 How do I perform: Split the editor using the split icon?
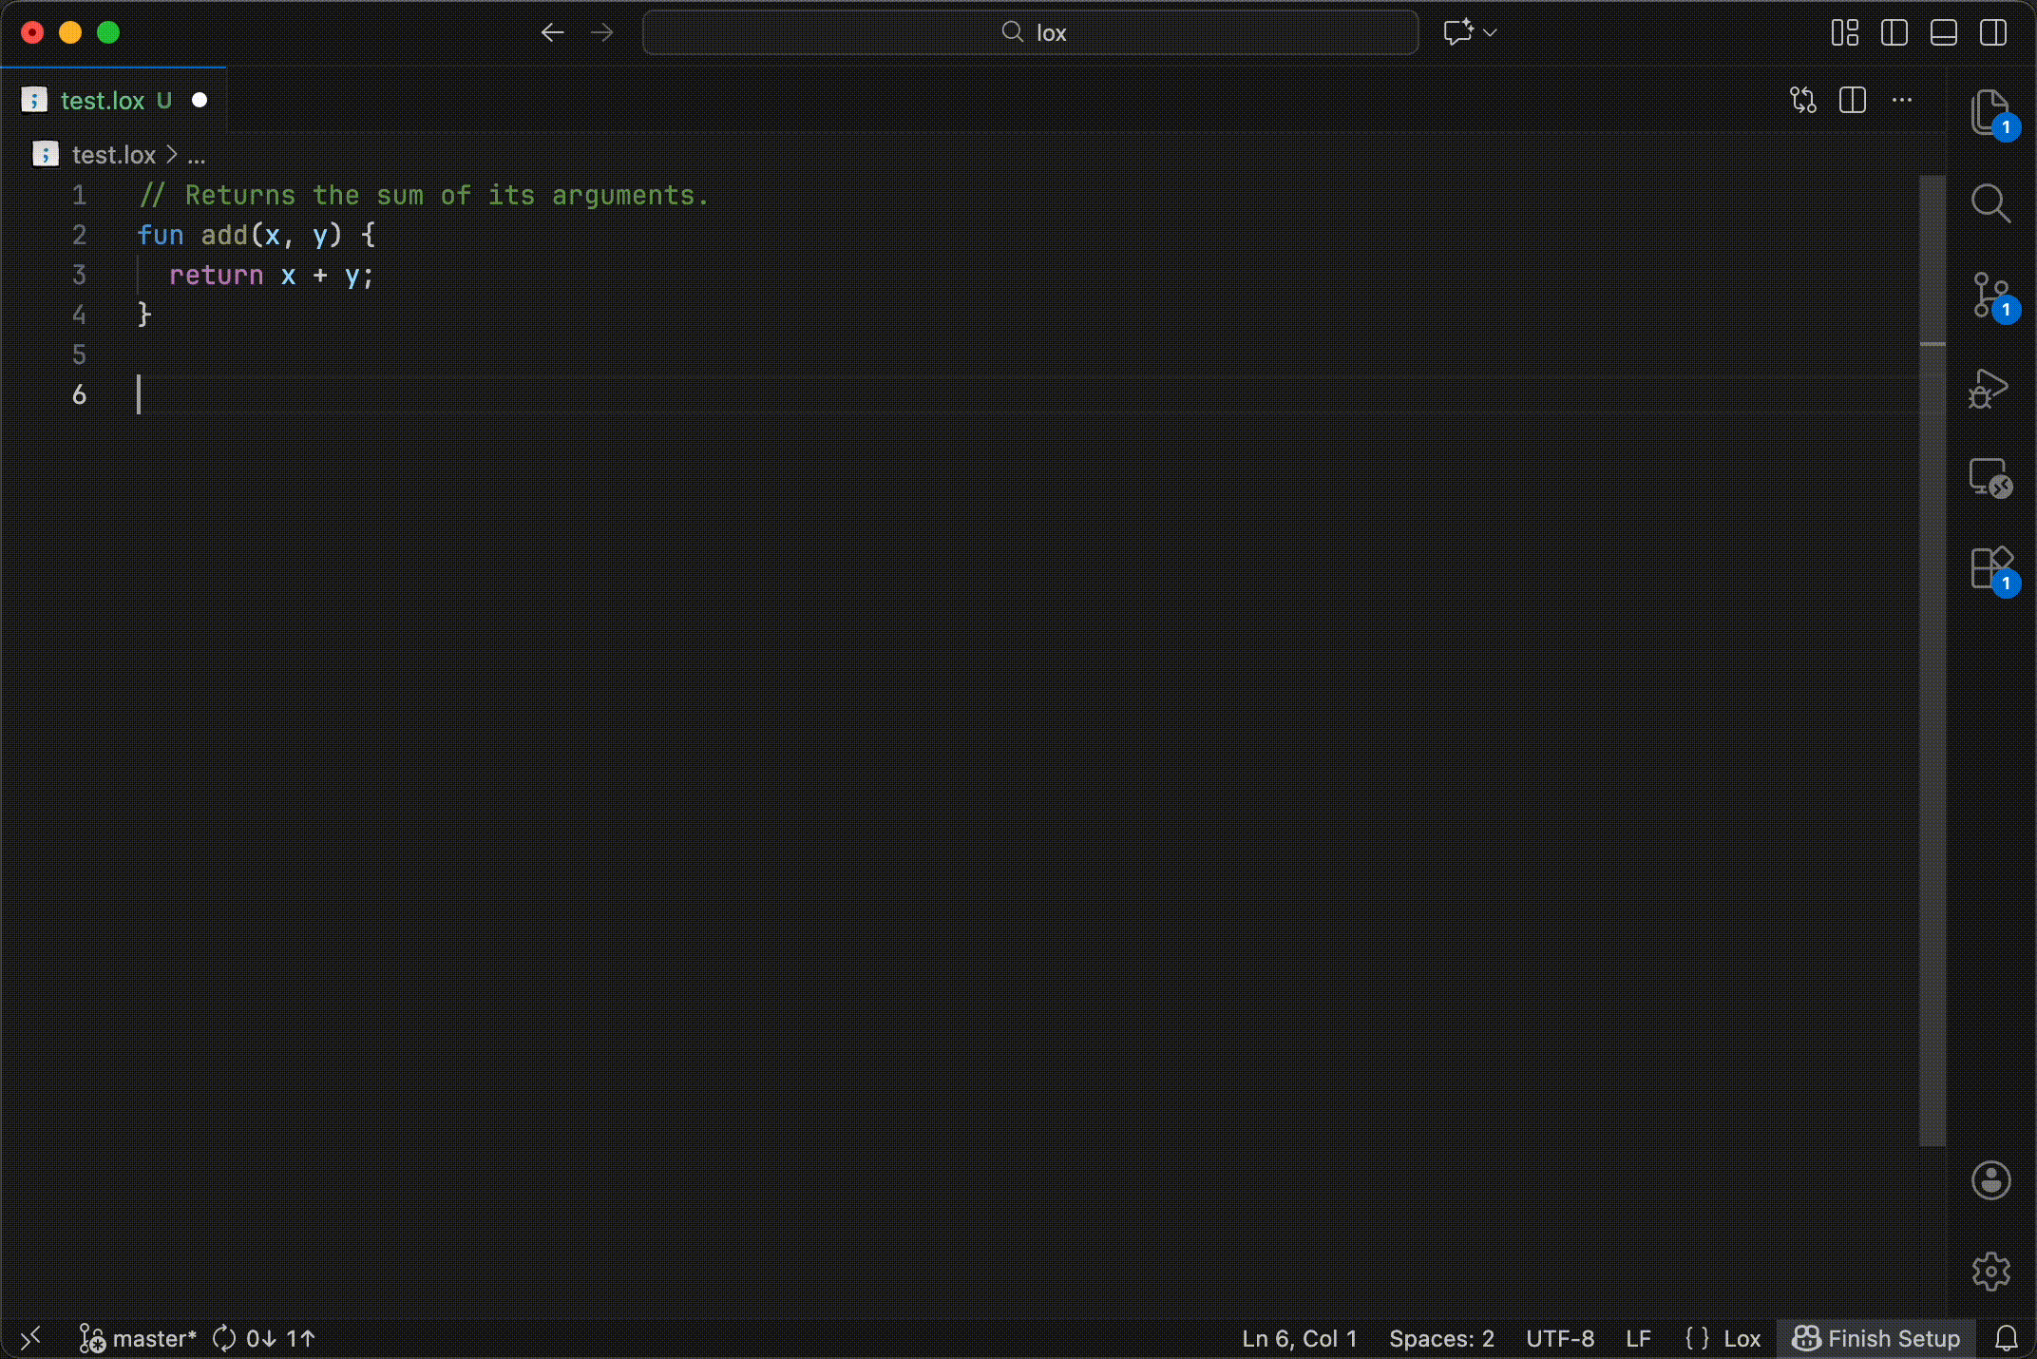coord(1853,100)
